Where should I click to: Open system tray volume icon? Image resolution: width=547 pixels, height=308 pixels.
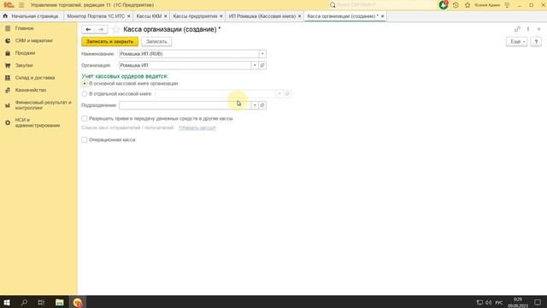click(x=488, y=302)
